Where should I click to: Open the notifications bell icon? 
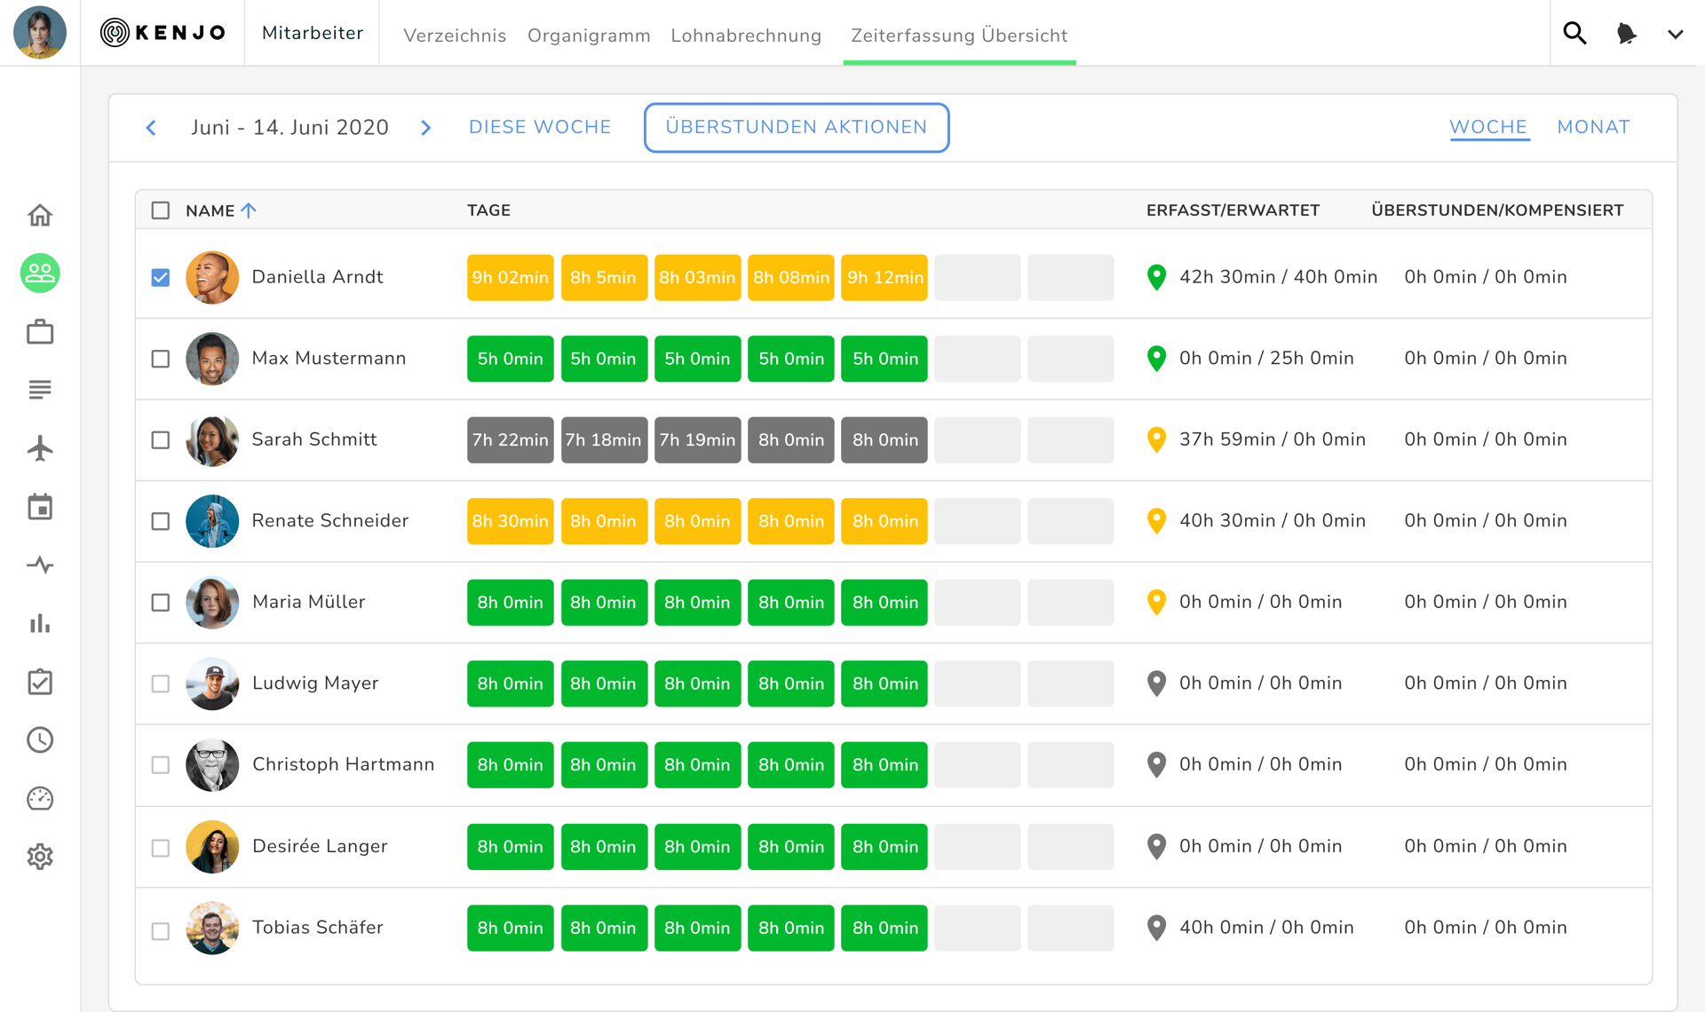point(1626,34)
